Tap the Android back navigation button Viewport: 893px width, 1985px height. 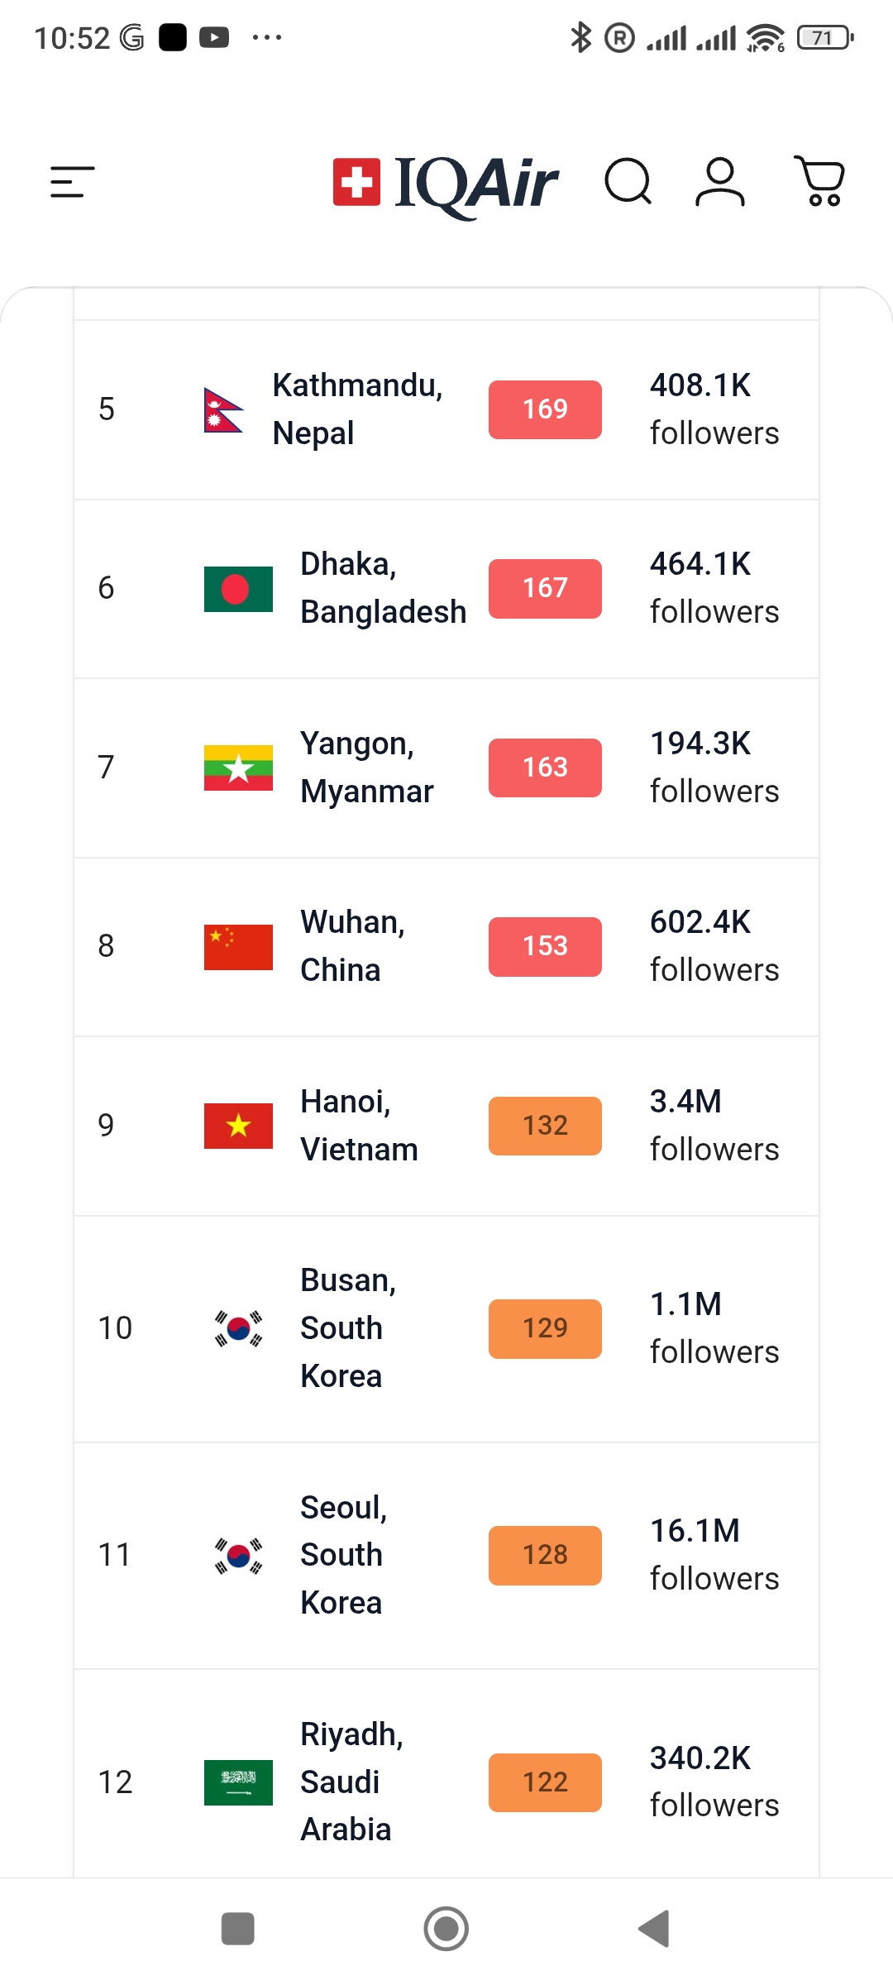(654, 1929)
